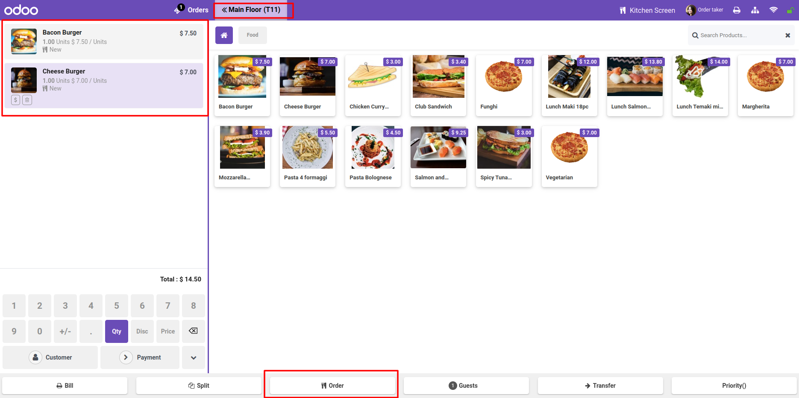Activate the Qty mode on numpad

[x=117, y=331]
